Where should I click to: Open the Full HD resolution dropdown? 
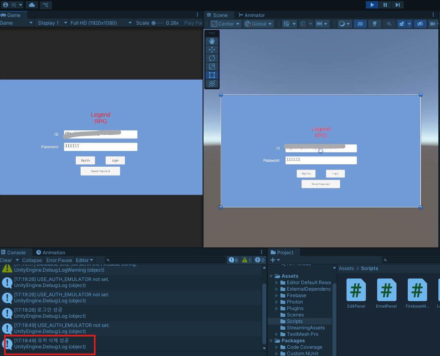[x=101, y=23]
